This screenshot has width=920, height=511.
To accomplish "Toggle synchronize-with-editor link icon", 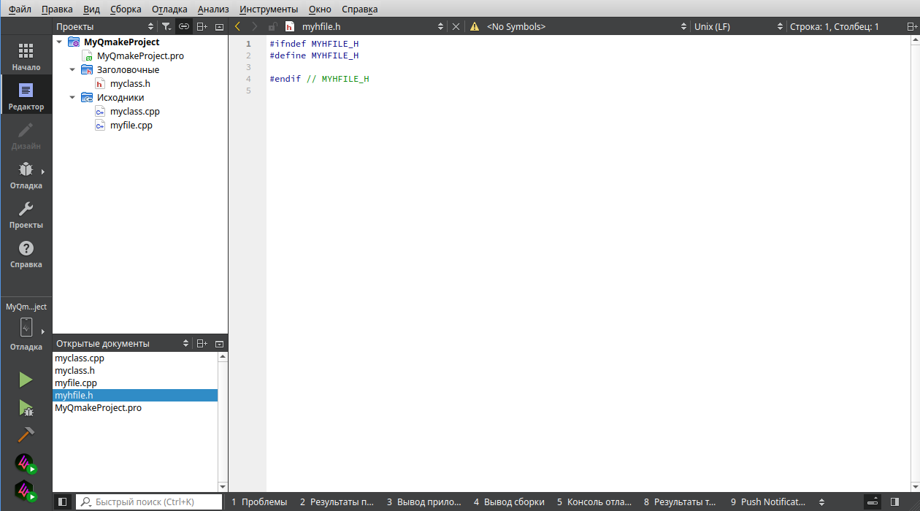I will point(184,26).
